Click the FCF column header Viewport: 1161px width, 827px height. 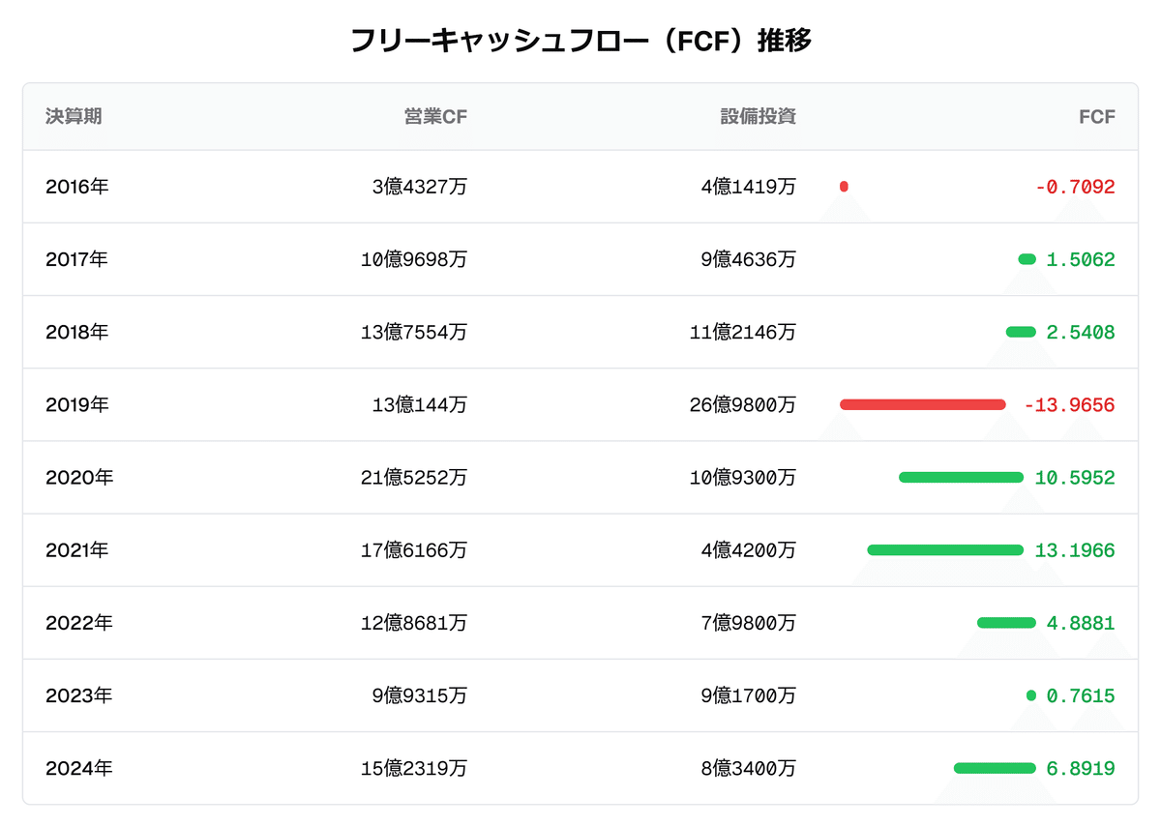pos(1096,117)
